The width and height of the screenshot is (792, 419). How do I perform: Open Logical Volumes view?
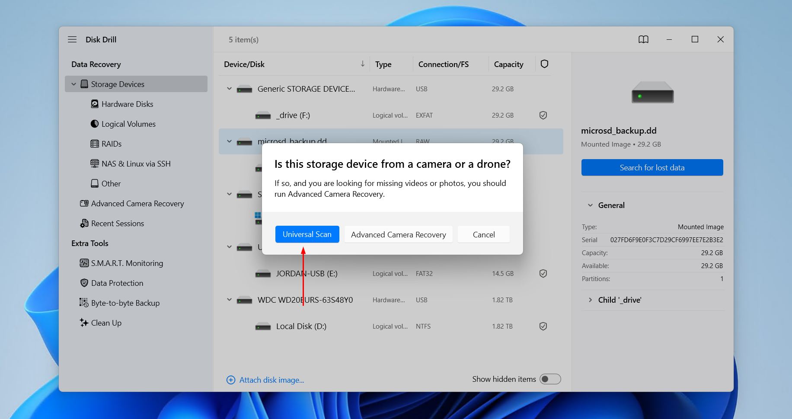(x=128, y=124)
